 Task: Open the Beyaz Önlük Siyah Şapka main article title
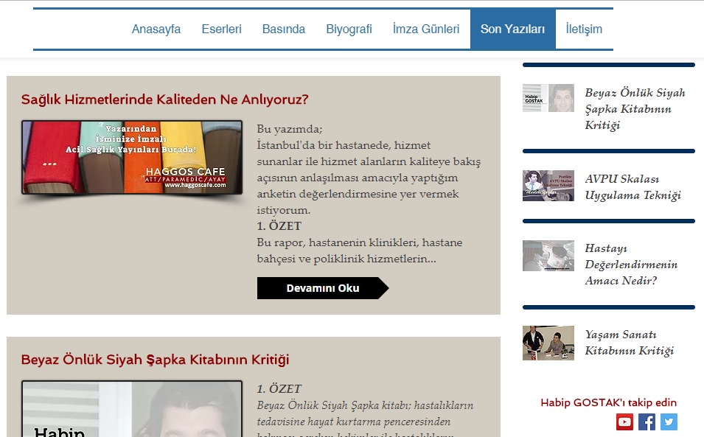pos(155,360)
